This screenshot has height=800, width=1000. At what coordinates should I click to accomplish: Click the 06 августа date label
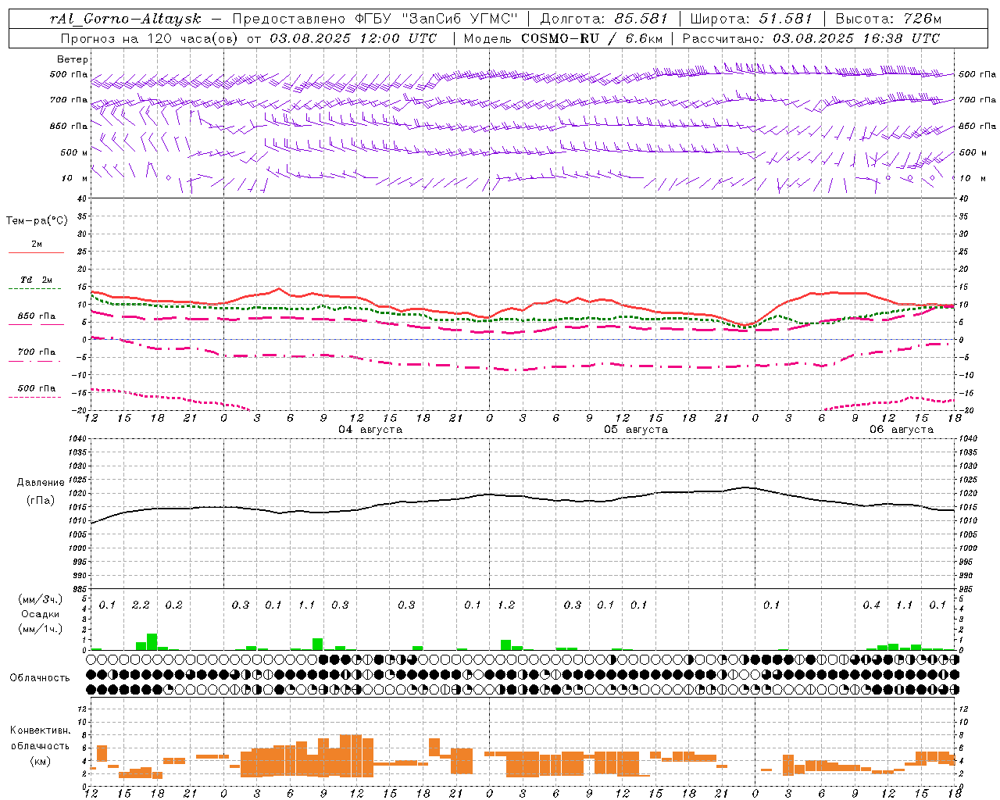click(x=902, y=430)
